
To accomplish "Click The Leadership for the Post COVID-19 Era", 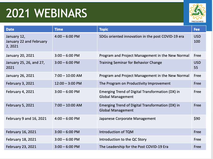I will point(134,147).
